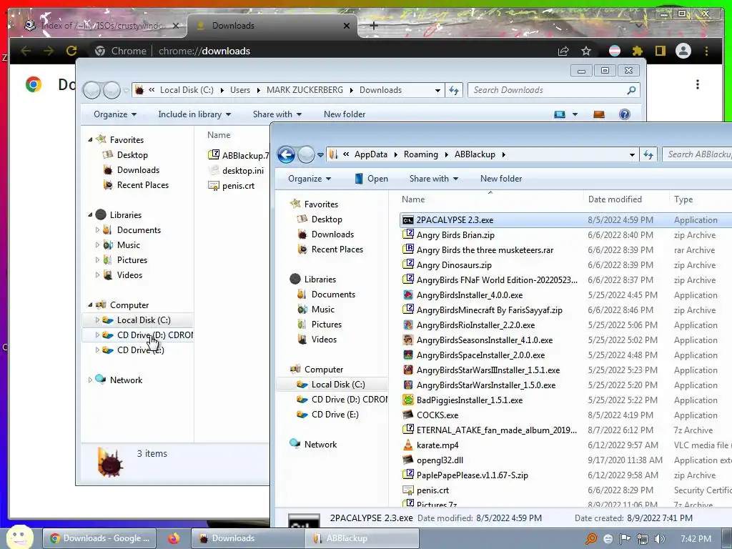Open view options dropdown arrow in Downloads window
This screenshot has width=732, height=549.
coord(575,114)
